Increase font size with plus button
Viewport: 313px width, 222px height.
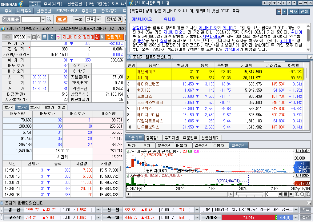point(284,12)
